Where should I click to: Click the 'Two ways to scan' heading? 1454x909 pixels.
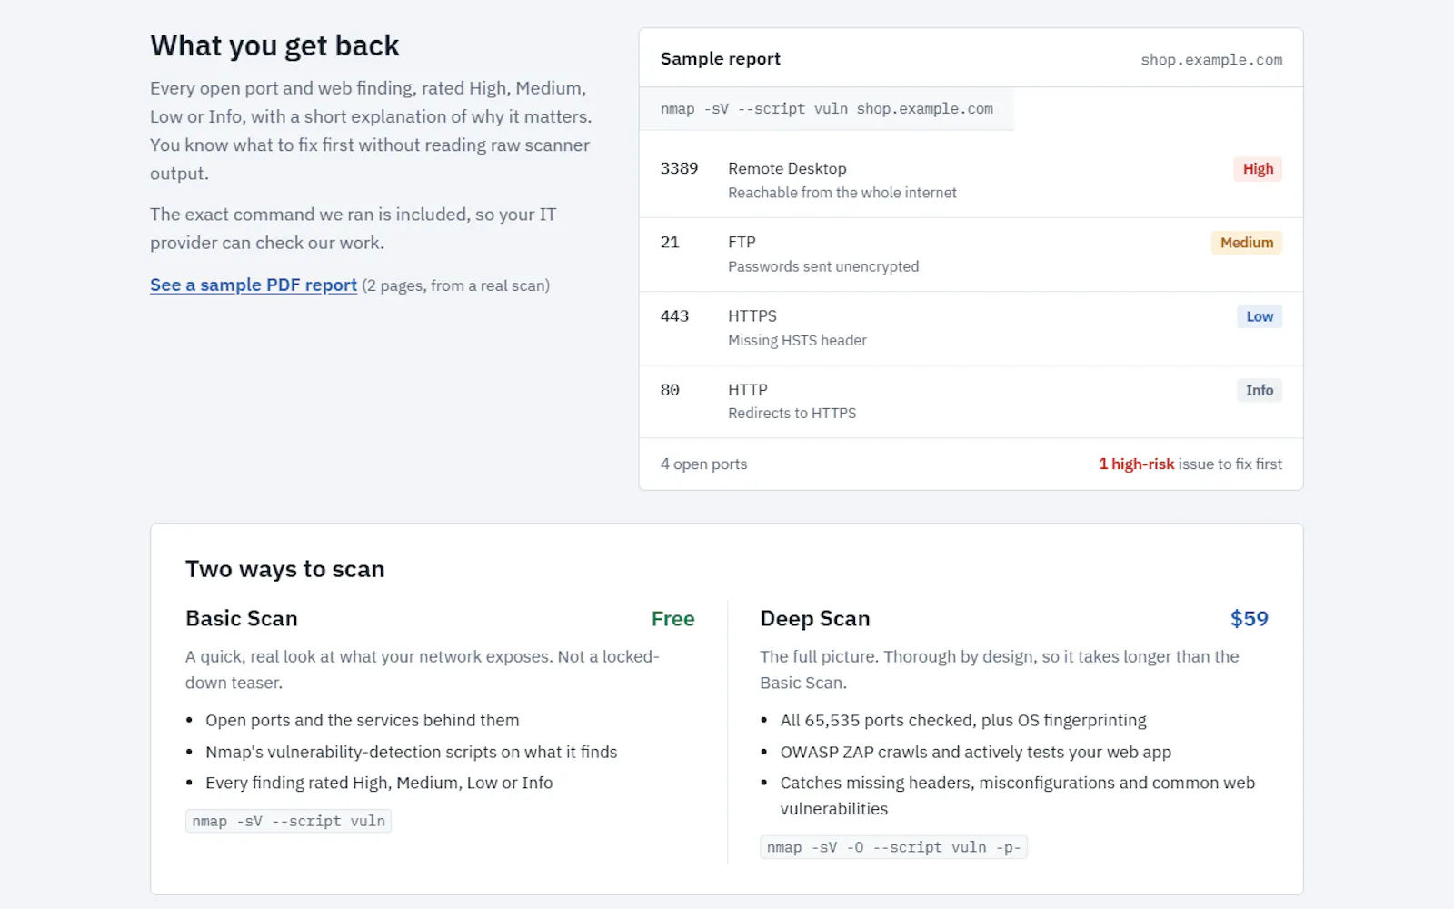285,569
